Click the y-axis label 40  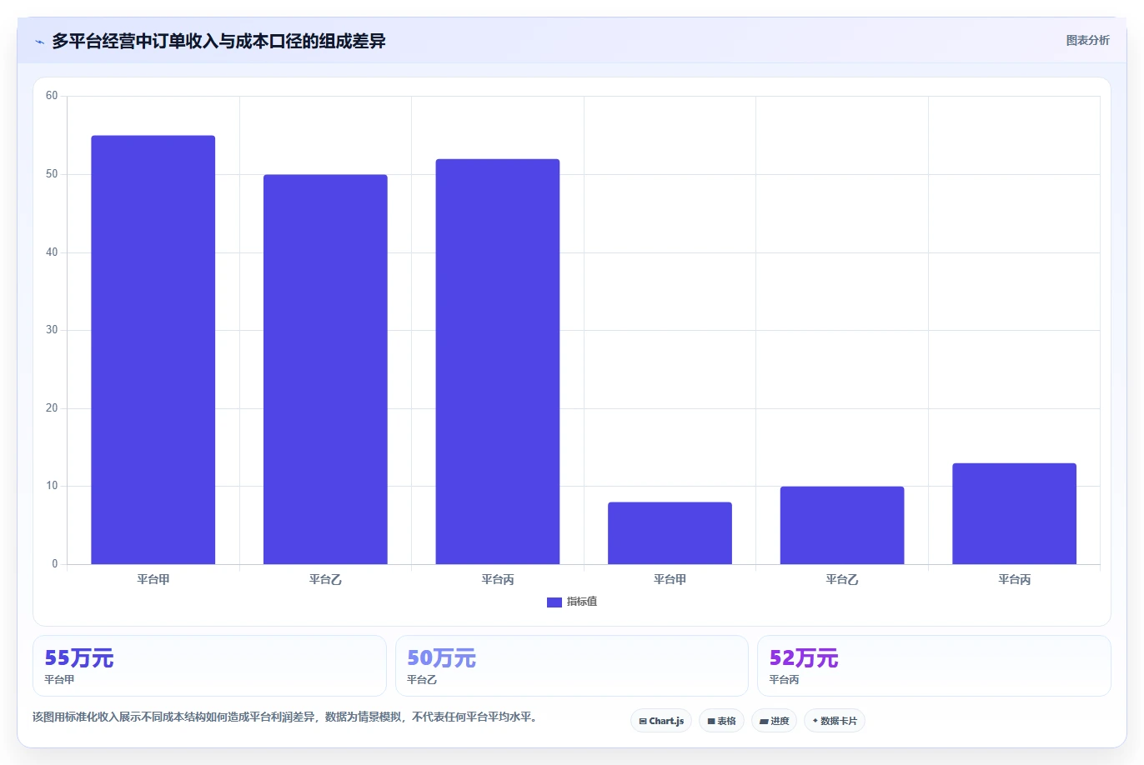(x=52, y=252)
